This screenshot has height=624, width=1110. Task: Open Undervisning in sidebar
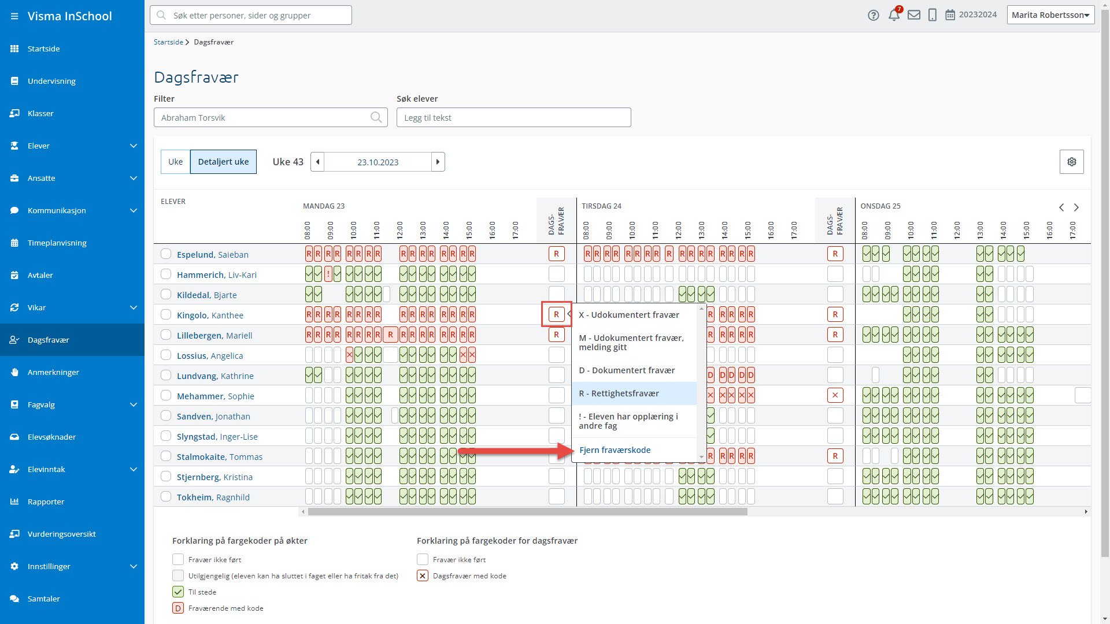tap(72, 81)
